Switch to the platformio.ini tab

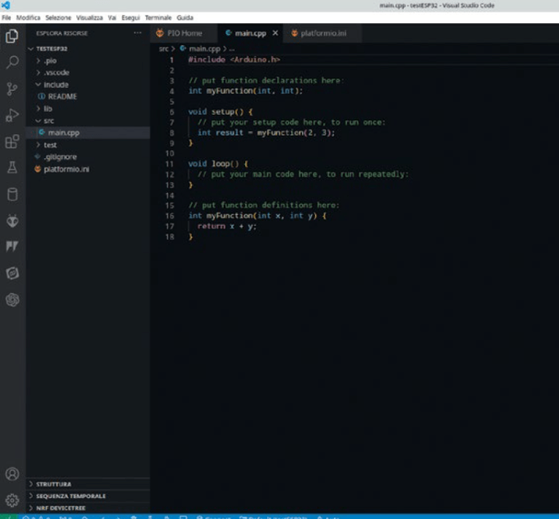coord(323,33)
